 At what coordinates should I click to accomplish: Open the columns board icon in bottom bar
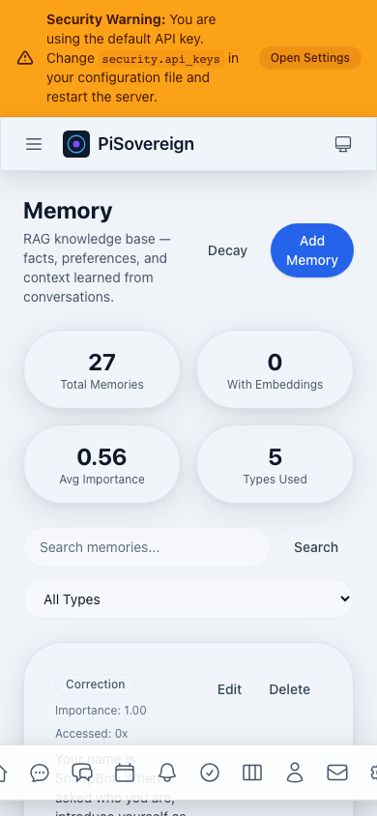252,772
